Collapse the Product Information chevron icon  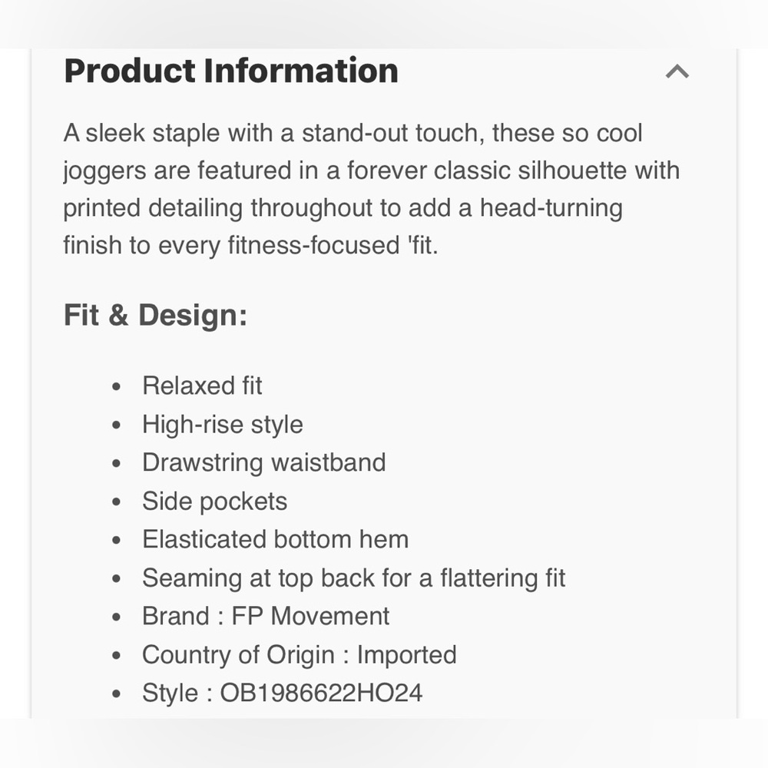coord(677,71)
